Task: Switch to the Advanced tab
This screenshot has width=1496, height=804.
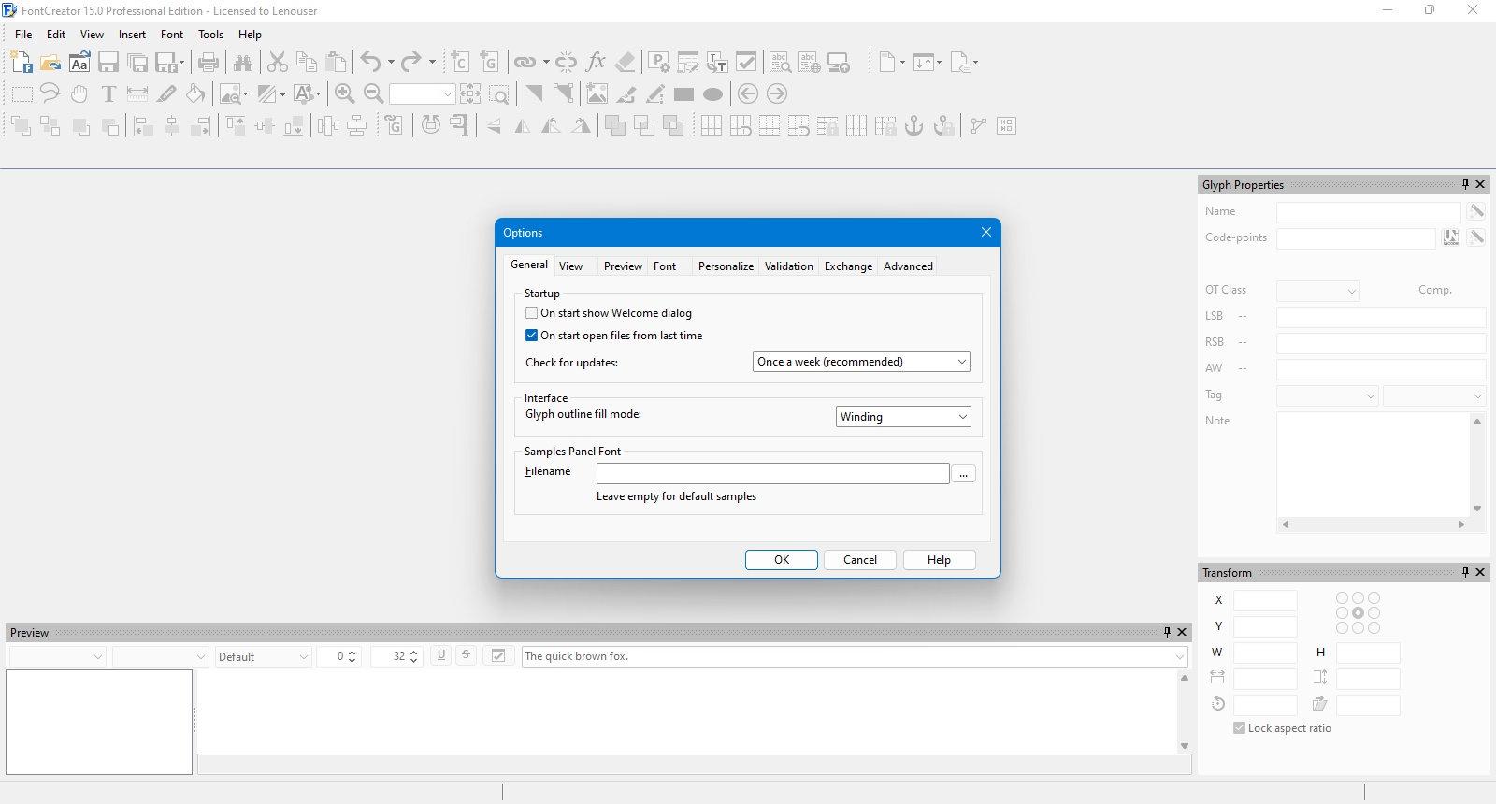Action: (x=908, y=266)
